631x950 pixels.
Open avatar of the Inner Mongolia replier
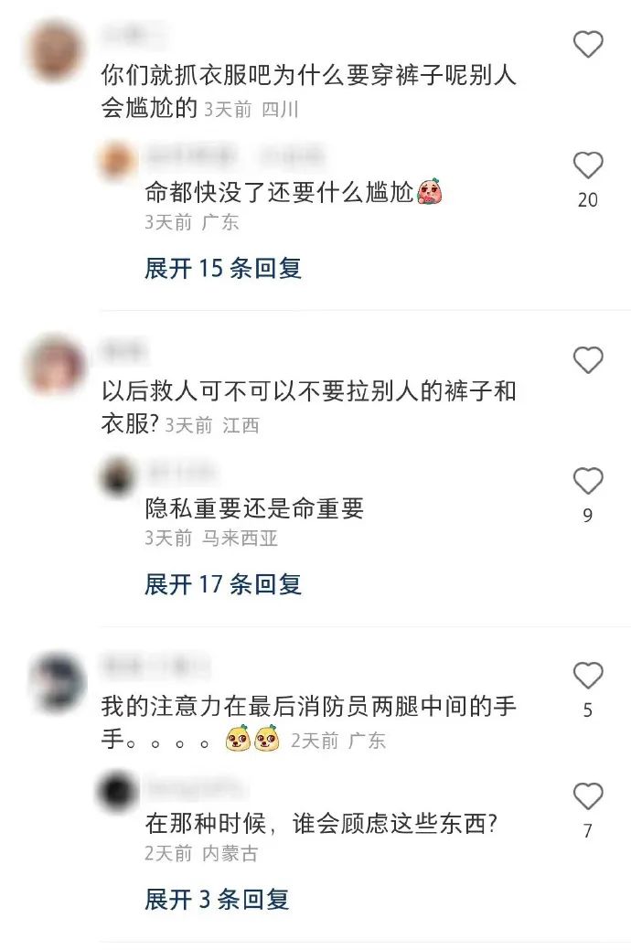(x=117, y=791)
